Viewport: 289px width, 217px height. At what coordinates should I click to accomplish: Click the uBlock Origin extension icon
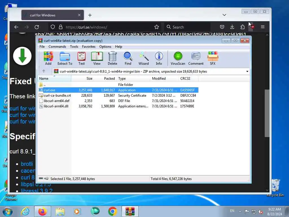tap(252, 27)
